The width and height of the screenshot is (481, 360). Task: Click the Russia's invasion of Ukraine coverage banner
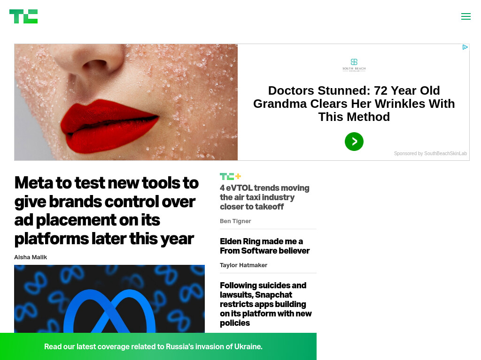(153, 346)
